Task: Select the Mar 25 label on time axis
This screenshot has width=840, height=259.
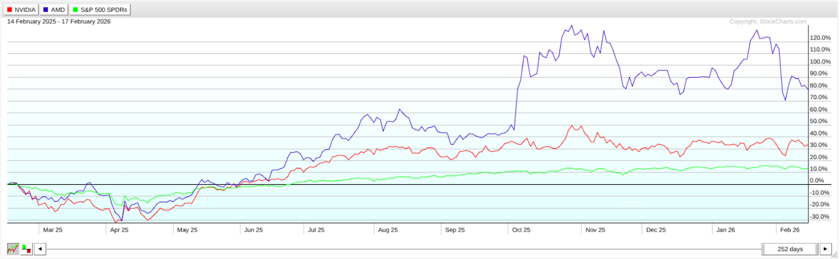Action: pyautogui.click(x=52, y=230)
